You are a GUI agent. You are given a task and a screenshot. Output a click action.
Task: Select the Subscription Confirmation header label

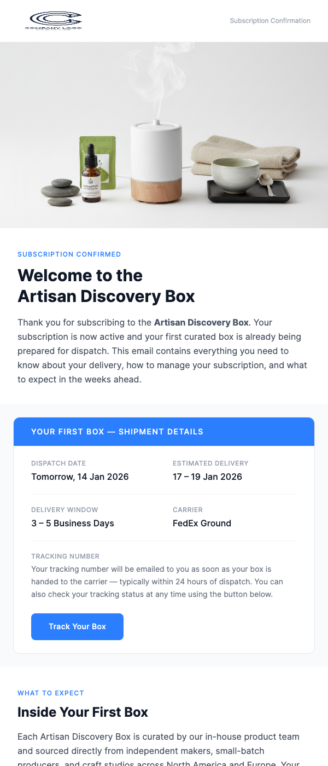tap(270, 21)
